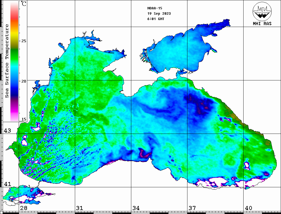Click the 'NOAA-15' satellite label
This screenshot has height=214, width=281.
click(155, 8)
